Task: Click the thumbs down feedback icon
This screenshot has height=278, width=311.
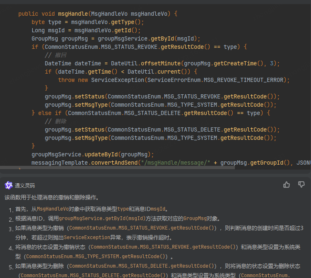Action: coord(301,185)
